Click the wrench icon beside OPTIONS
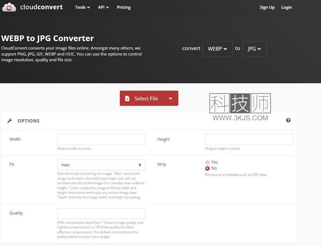Image resolution: width=321 pixels, height=246 pixels. [10, 120]
